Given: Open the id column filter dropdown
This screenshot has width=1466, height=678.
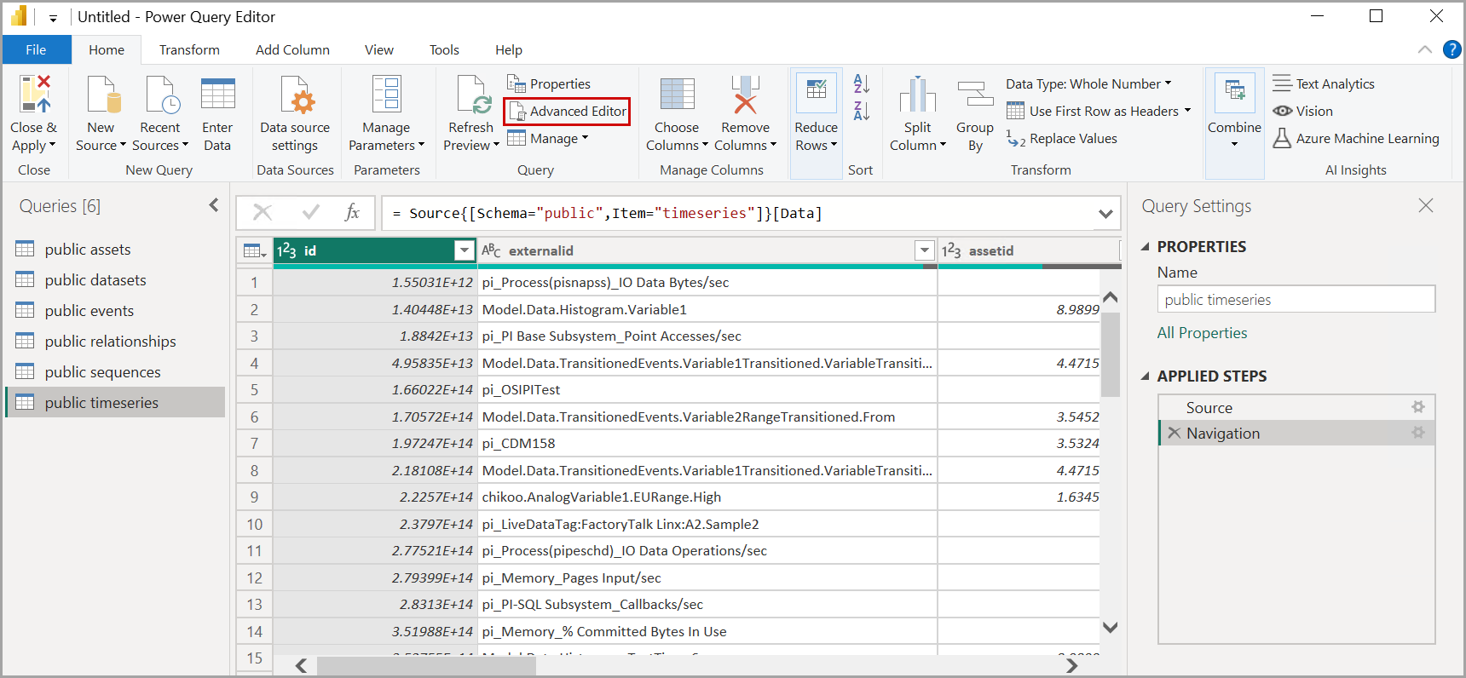Looking at the screenshot, I should coord(464,250).
